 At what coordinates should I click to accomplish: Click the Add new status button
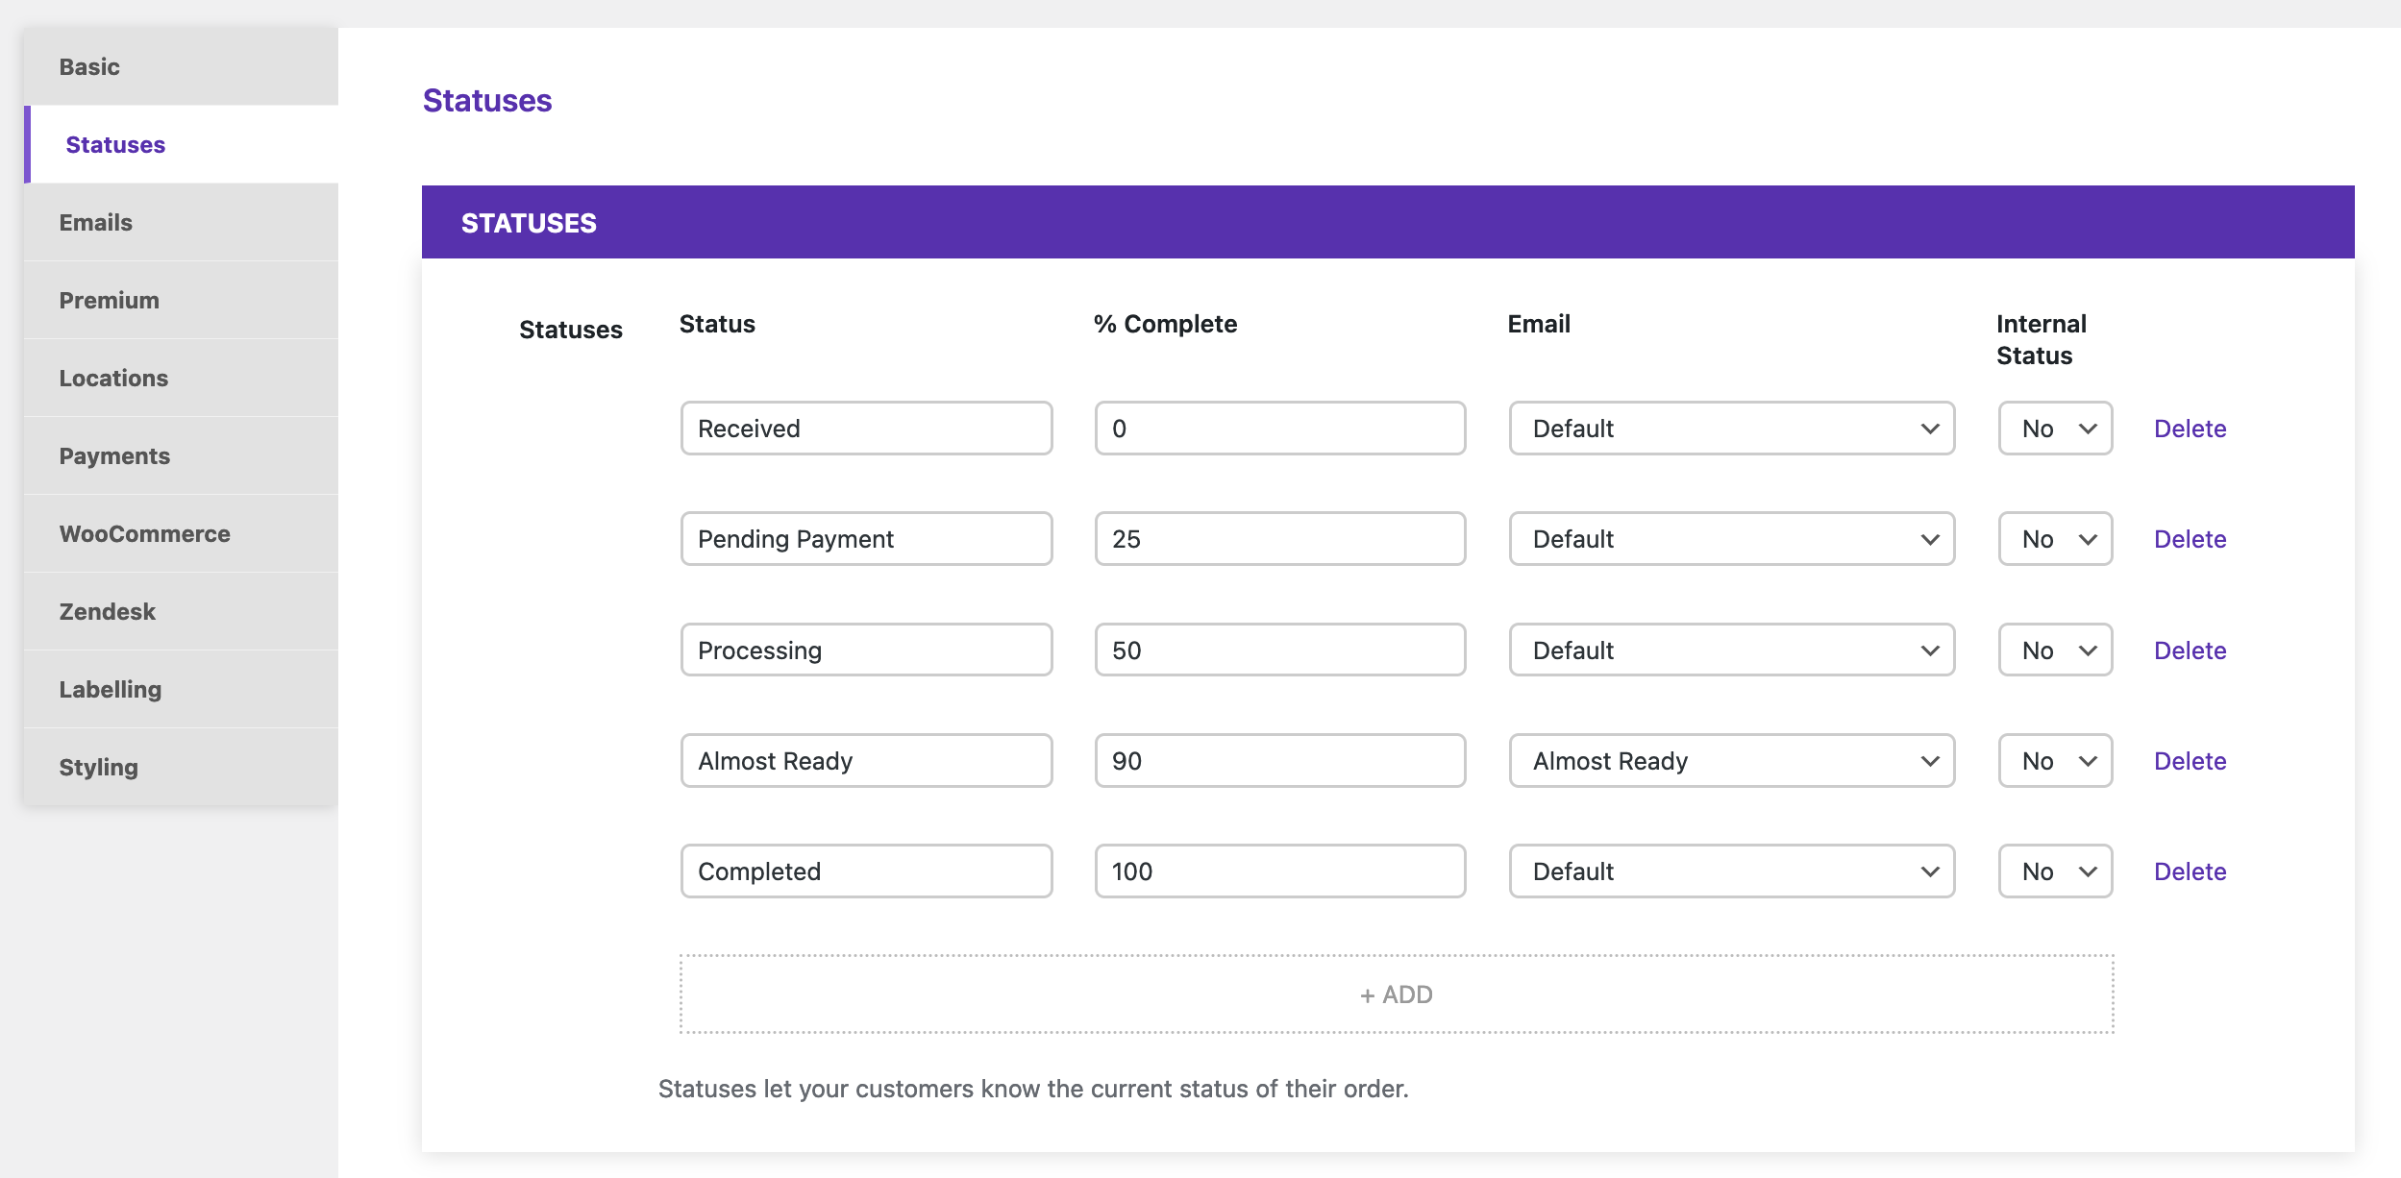click(1395, 993)
